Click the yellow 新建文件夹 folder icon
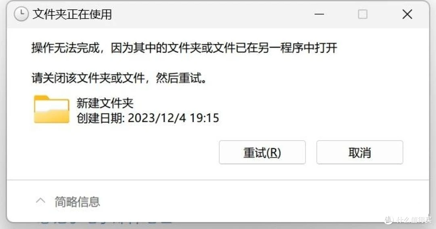Viewport: 436px width, 229px height. pos(51,109)
